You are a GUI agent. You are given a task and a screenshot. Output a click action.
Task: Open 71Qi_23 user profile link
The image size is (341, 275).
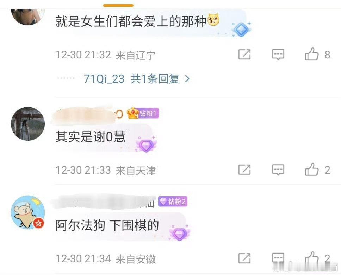pyautogui.click(x=104, y=79)
